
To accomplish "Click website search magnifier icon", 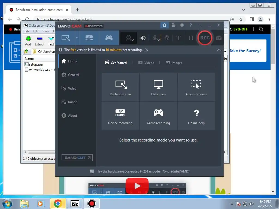I will click(261, 29).
